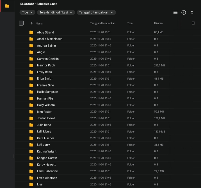Click the sidebar collapse handle
The height and width of the screenshot is (188, 201).
click(x=13, y=156)
